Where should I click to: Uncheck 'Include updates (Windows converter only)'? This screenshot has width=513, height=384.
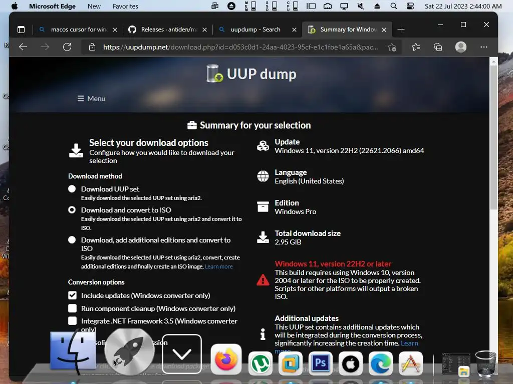pos(72,295)
